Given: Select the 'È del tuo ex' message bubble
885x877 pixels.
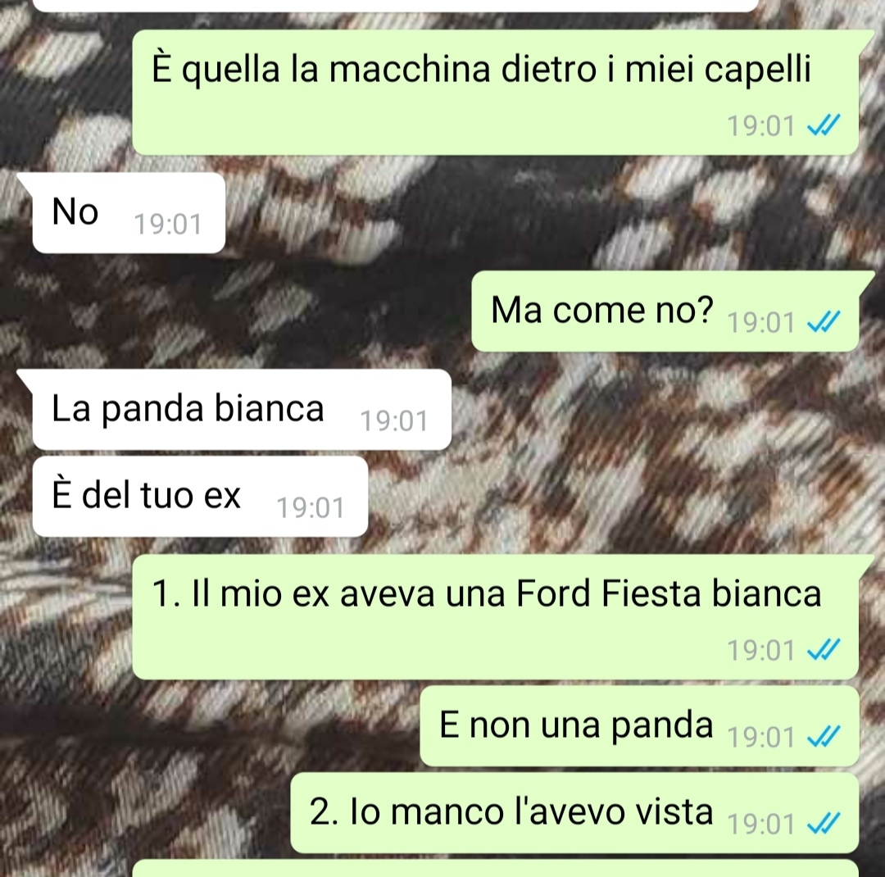Looking at the screenshot, I should click(x=201, y=497).
